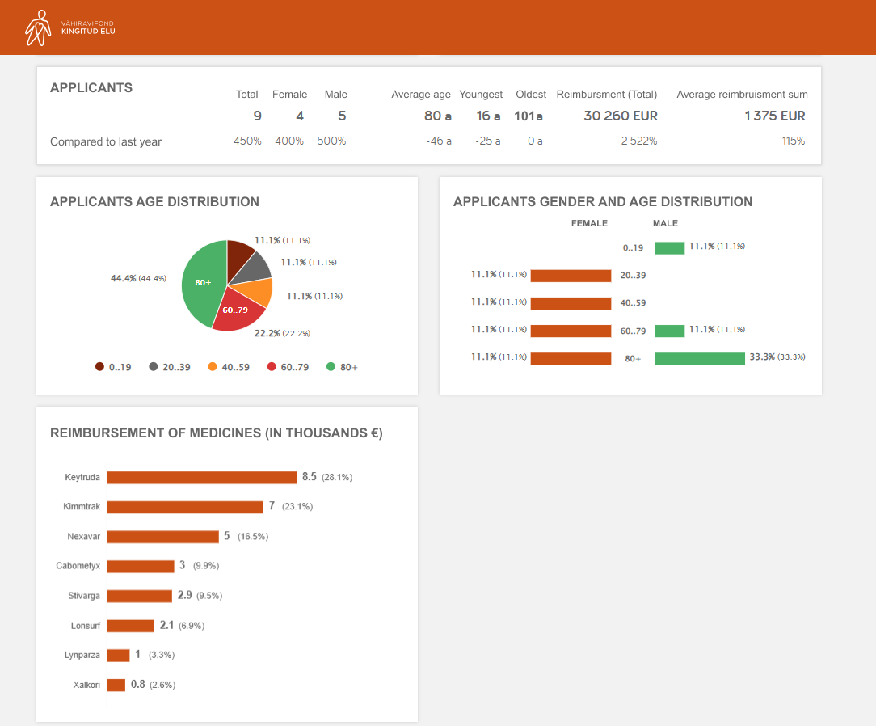
Task: Select the 80+ legend dot
Action: click(x=331, y=366)
